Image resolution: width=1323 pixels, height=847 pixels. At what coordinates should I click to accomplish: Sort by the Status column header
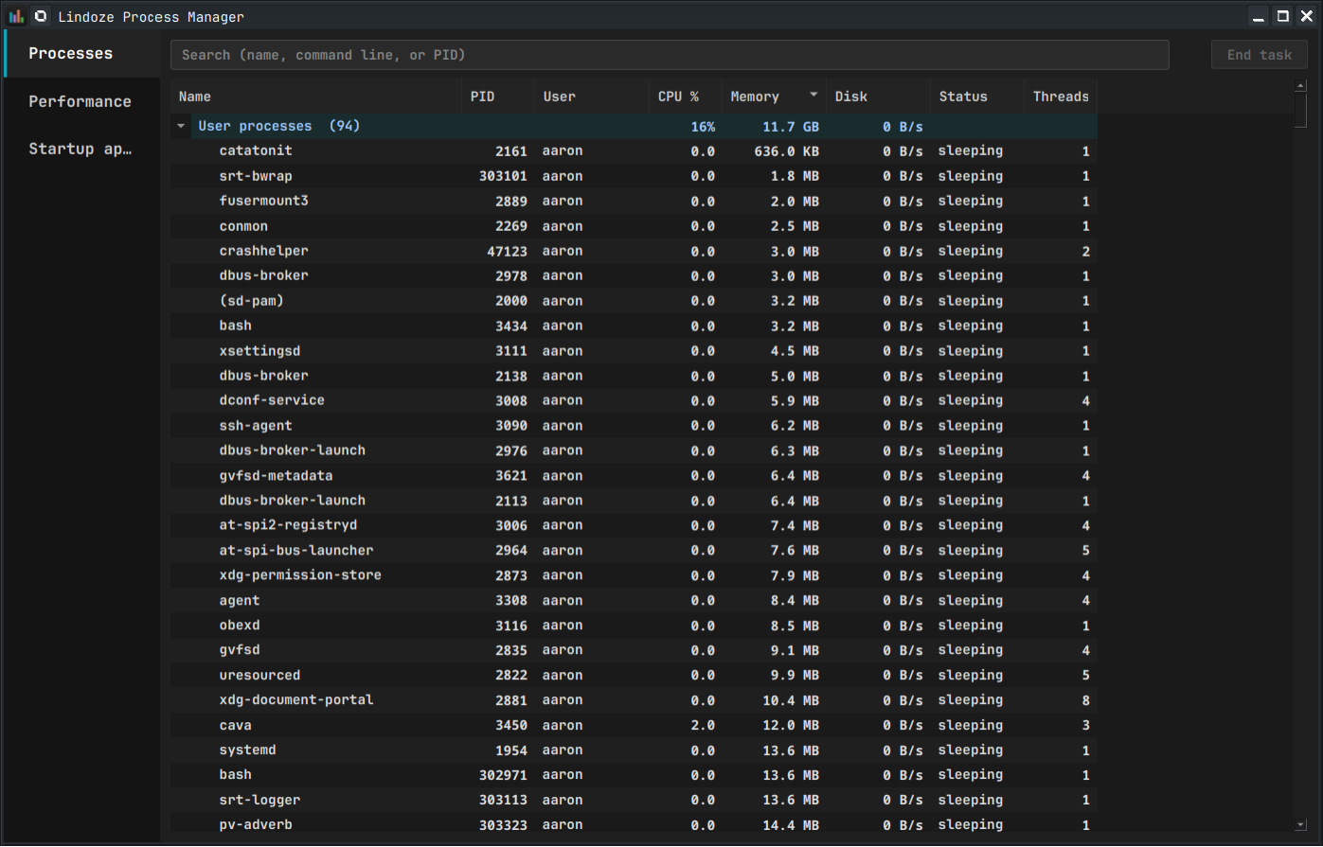point(977,97)
